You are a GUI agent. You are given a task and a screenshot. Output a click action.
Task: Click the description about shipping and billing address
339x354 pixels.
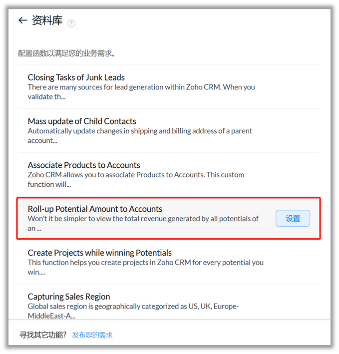[x=140, y=135]
